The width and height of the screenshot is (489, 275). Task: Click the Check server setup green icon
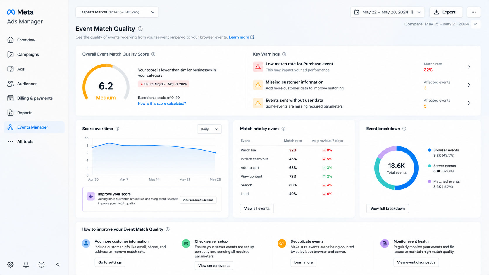[186, 243]
